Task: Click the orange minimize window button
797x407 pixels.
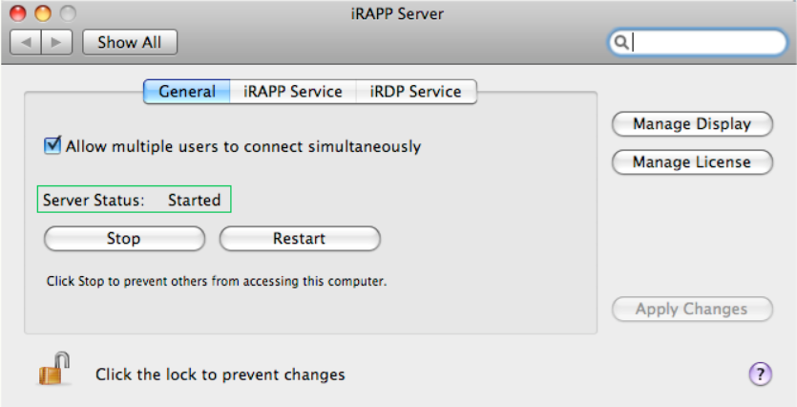Action: coord(43,13)
